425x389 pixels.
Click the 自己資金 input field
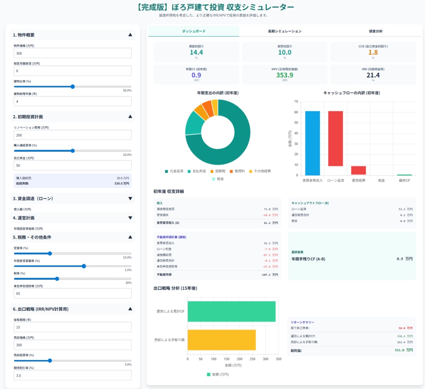(x=73, y=165)
